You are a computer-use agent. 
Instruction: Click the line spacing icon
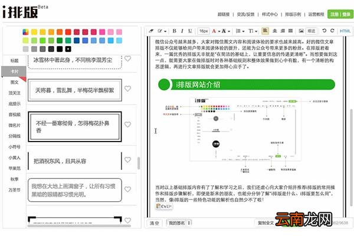(238, 31)
